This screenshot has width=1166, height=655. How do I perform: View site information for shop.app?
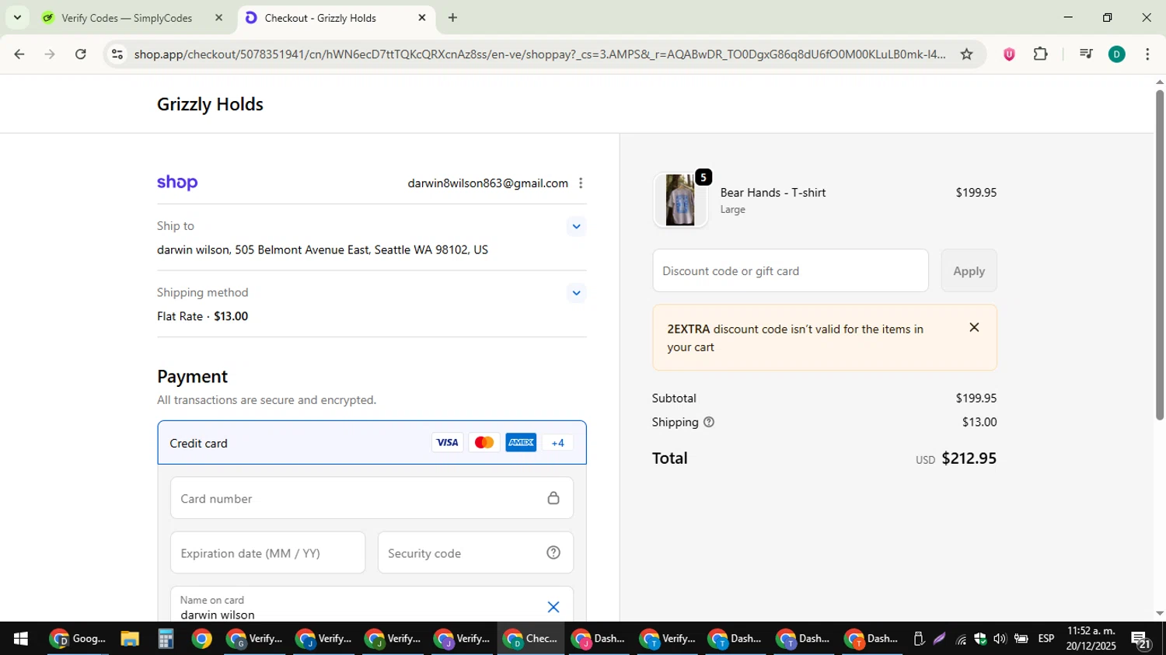[117, 54]
